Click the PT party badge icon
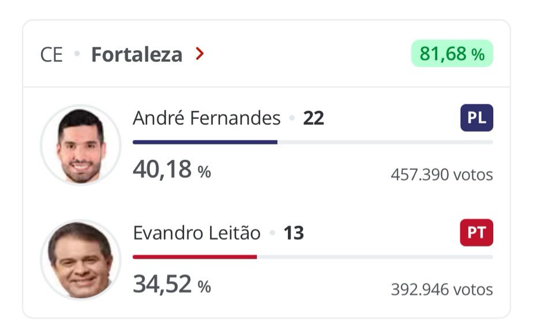 [476, 233]
